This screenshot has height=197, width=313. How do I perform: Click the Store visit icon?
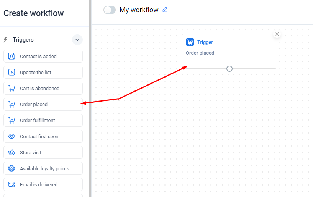(11, 152)
